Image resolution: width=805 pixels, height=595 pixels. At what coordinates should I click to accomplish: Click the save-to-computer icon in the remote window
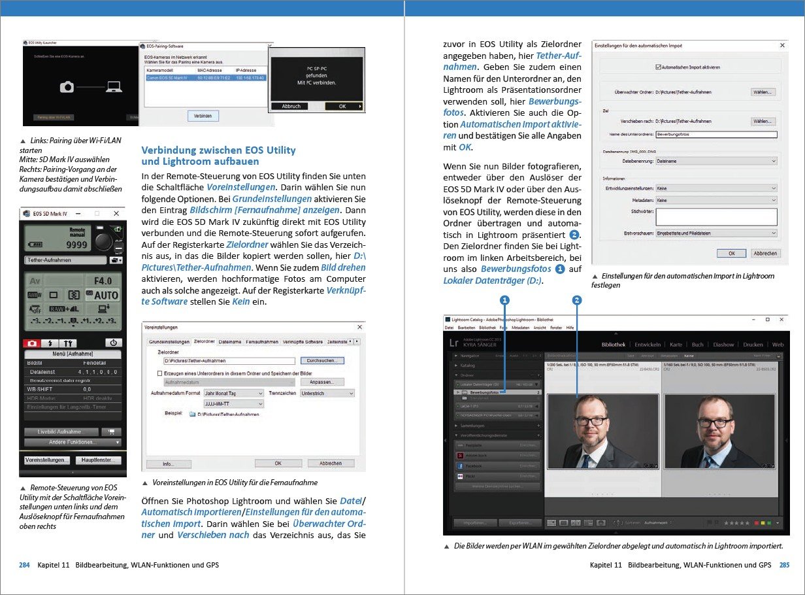pos(103,309)
